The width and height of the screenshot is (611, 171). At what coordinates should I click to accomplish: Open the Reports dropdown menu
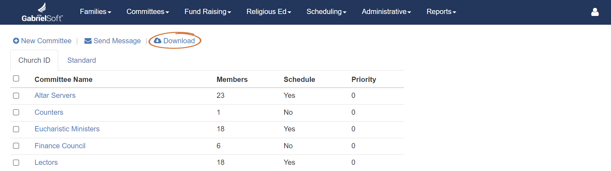point(441,12)
